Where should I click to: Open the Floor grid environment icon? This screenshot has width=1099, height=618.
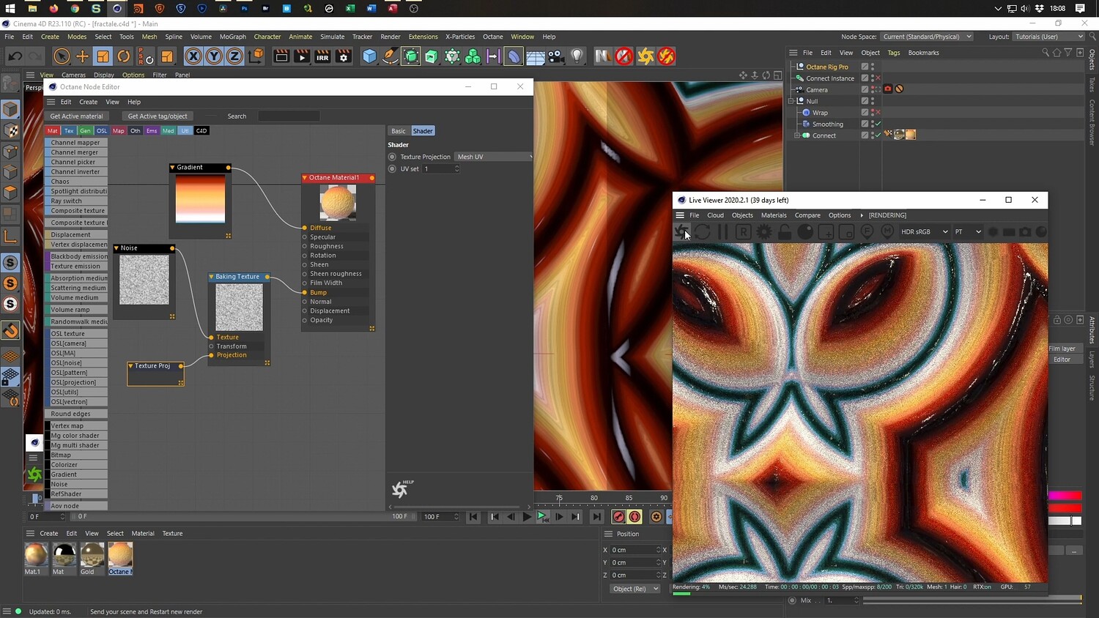(x=536, y=56)
